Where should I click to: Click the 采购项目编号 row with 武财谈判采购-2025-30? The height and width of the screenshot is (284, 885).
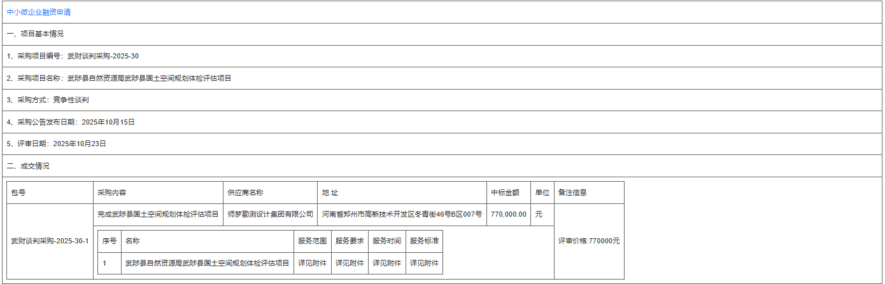tap(73, 56)
